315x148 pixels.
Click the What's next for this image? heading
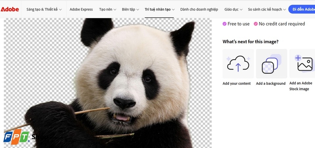(x=250, y=42)
